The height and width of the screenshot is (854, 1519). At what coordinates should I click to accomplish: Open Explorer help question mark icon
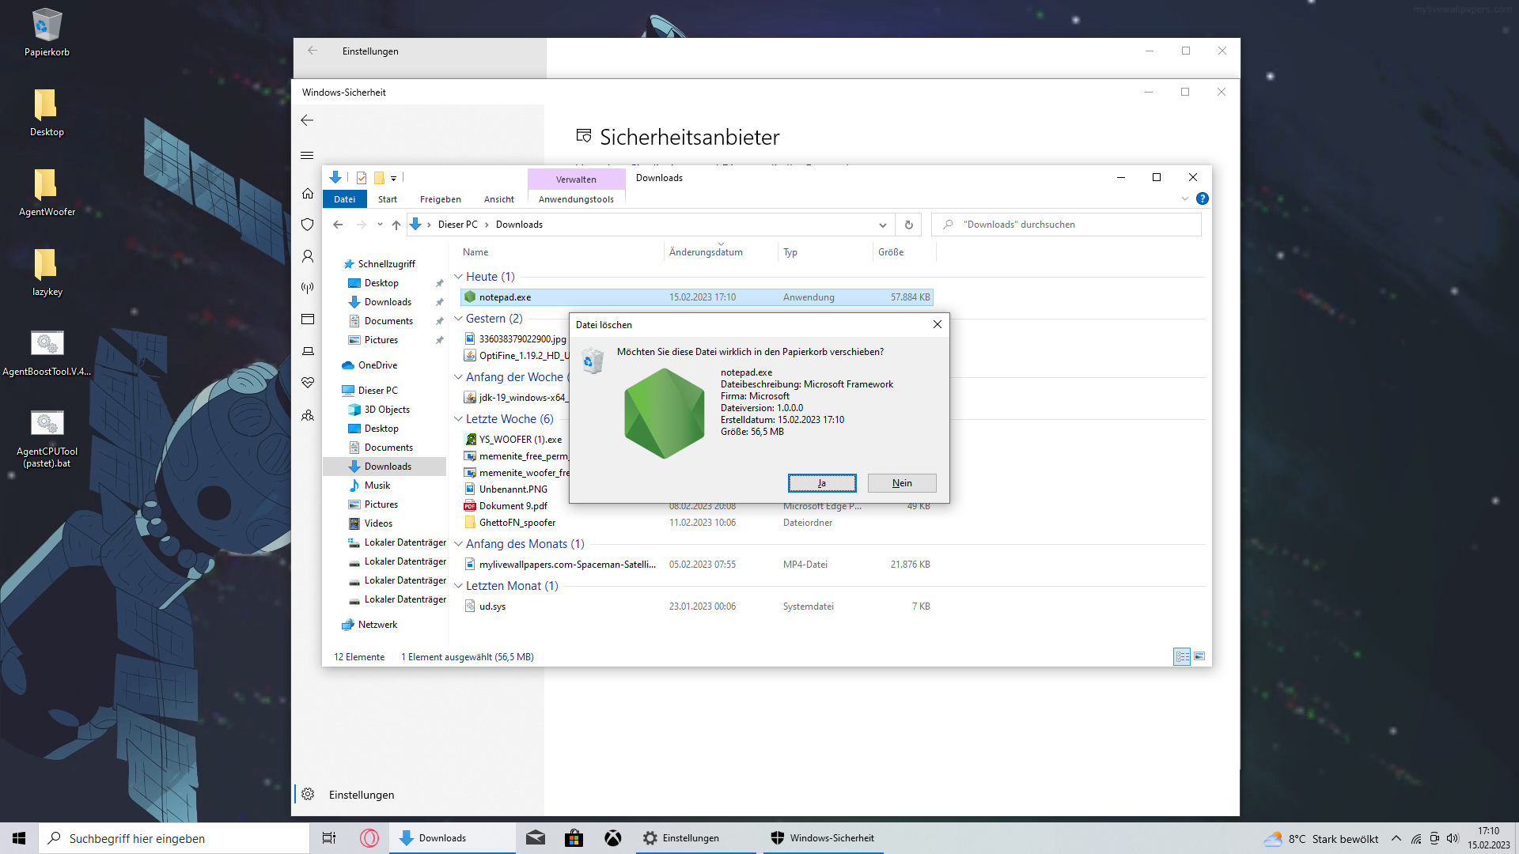click(x=1202, y=198)
